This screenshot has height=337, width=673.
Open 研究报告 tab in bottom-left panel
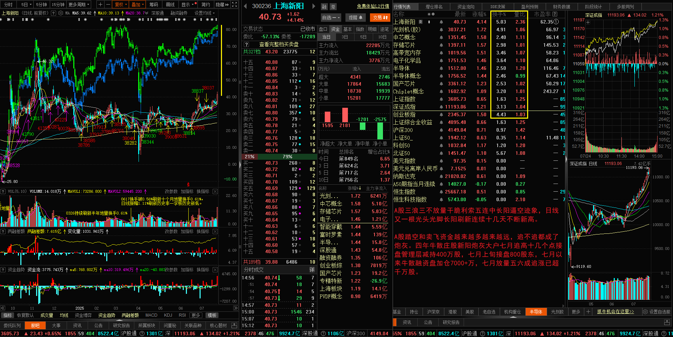[x=121, y=325]
